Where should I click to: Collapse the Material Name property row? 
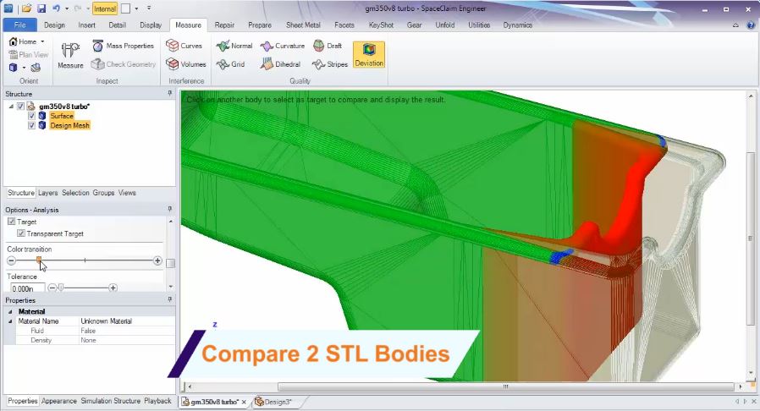click(x=10, y=321)
